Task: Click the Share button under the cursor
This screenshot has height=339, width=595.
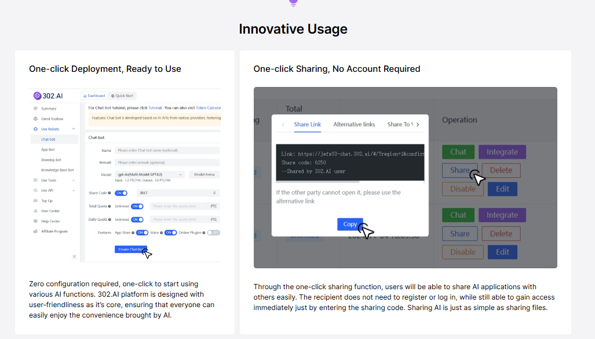Action: pyautogui.click(x=460, y=170)
